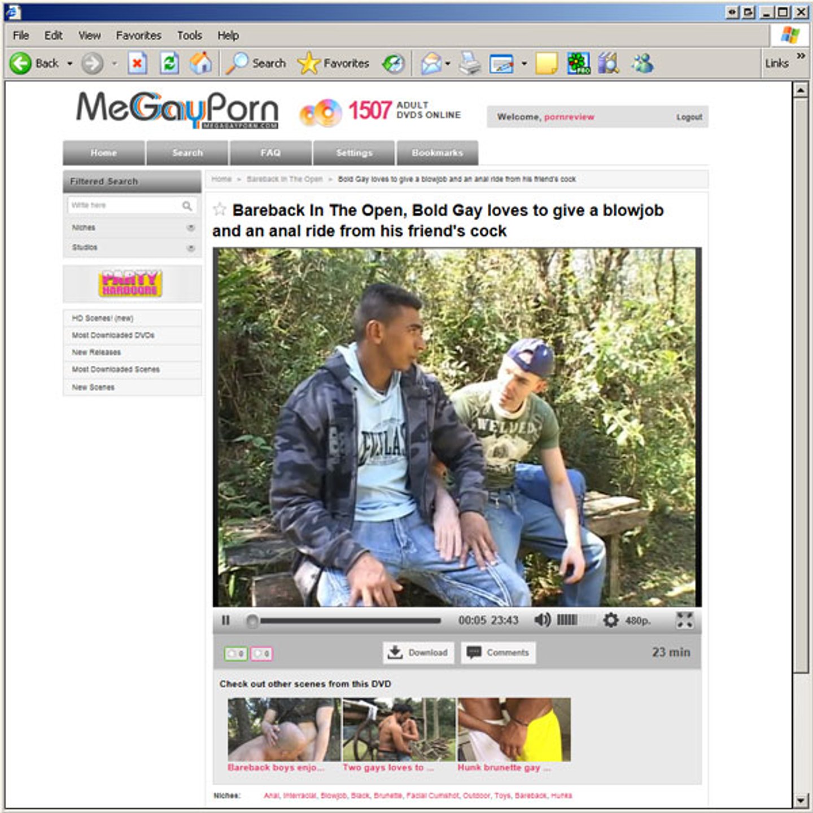Click the Refresh page icon
813x813 pixels.
[169, 63]
